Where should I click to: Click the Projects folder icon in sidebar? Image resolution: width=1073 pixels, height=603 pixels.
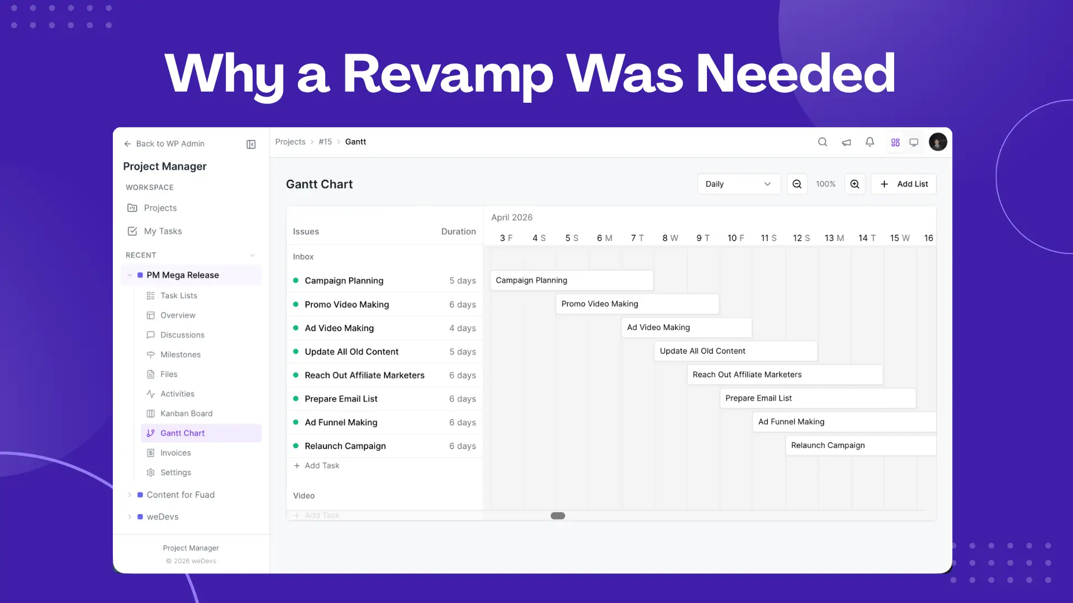tap(132, 208)
